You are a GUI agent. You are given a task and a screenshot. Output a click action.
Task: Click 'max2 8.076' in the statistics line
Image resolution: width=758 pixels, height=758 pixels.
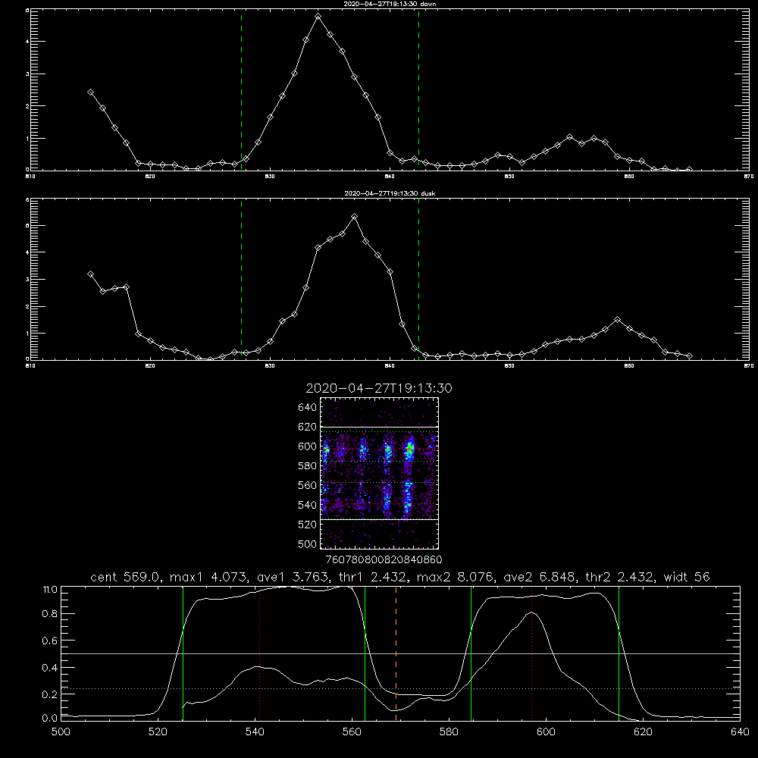(x=455, y=577)
